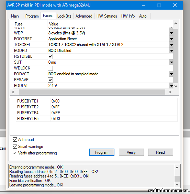Minimize the AVRISP mkII window
Screen dimensions: 190x194
[x=144, y=5]
